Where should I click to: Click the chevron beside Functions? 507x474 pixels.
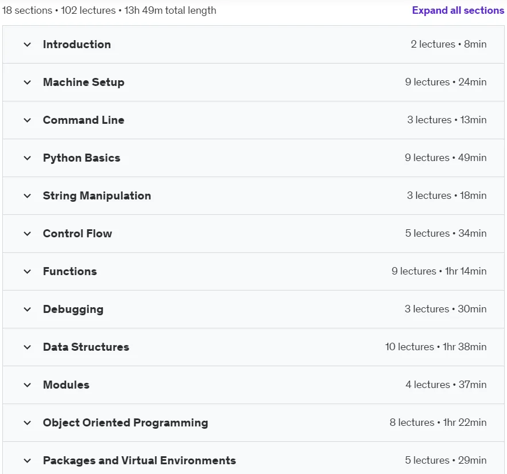point(28,271)
